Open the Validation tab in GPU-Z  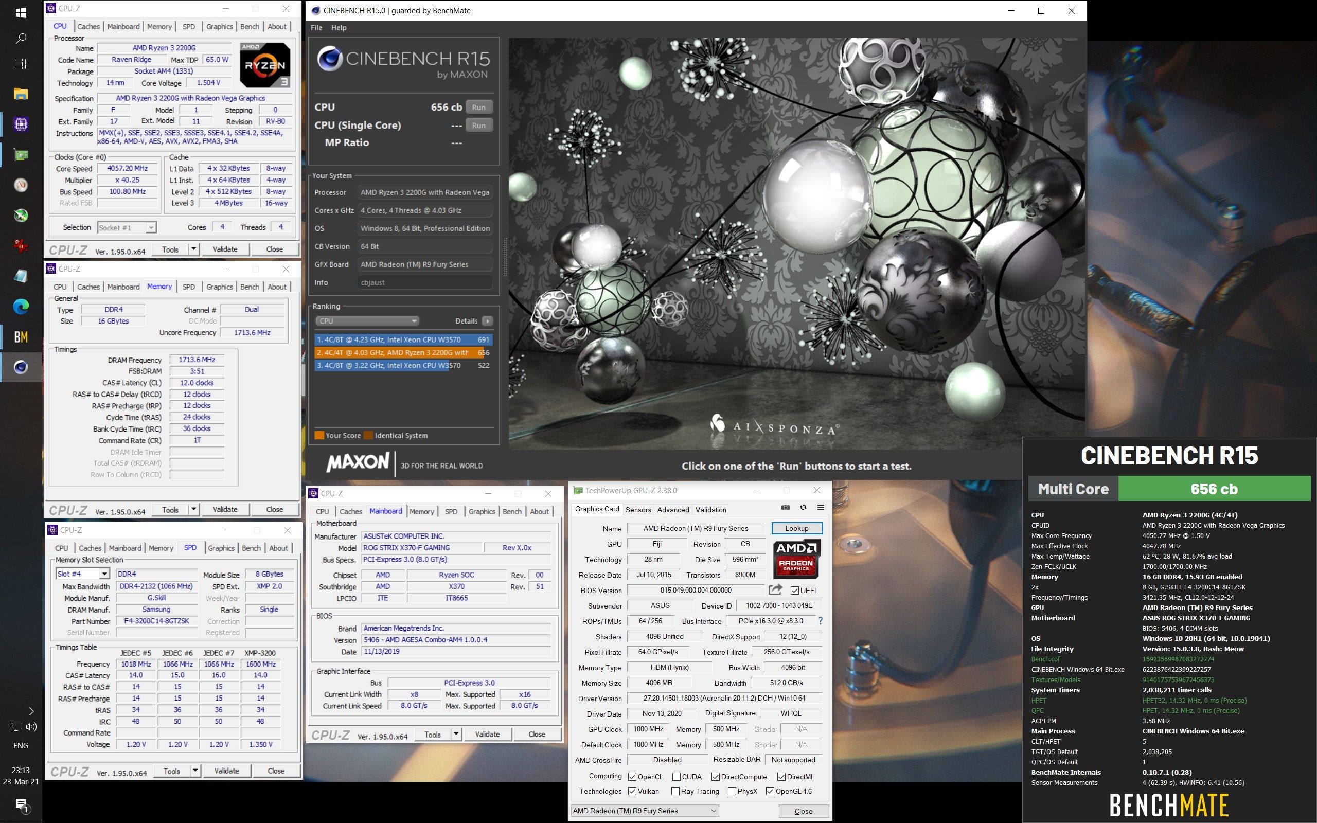point(710,509)
